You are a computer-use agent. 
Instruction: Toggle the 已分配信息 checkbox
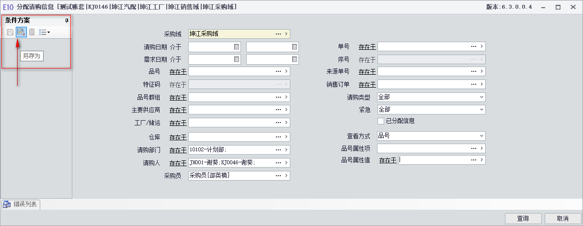tap(381, 121)
